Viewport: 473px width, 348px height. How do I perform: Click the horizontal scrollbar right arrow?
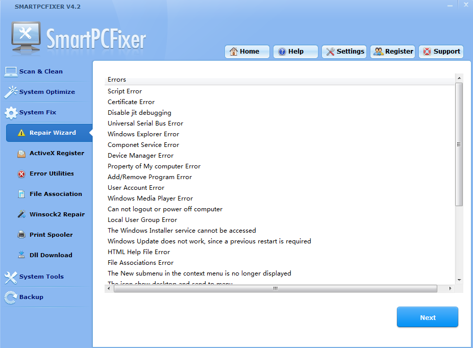click(x=451, y=289)
